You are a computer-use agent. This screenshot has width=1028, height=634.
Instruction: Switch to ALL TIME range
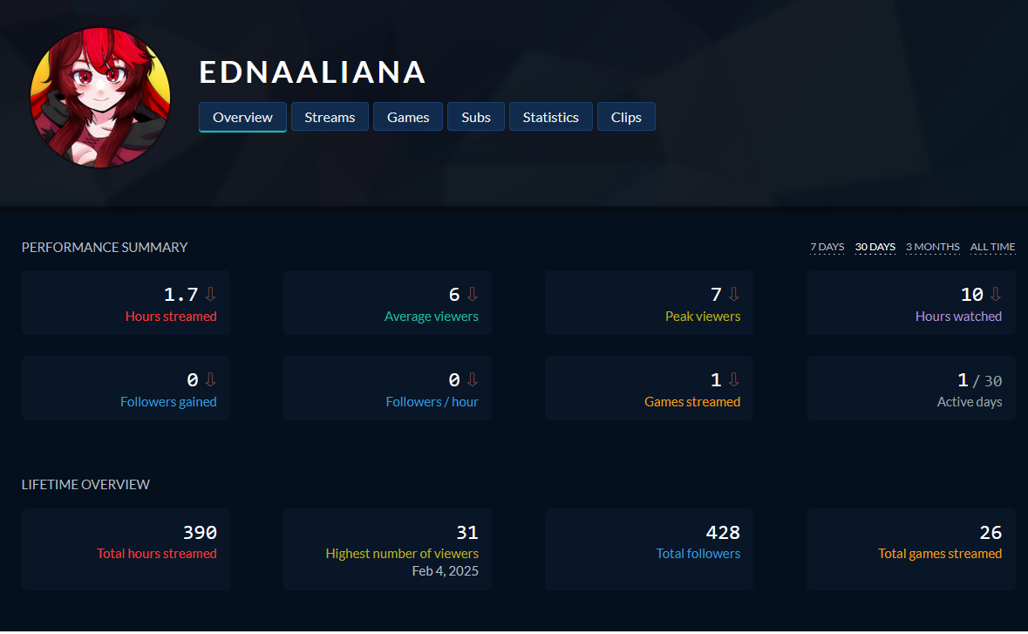click(x=992, y=247)
